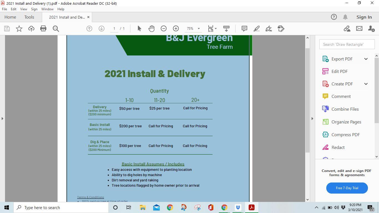Open the Combine Files tool
Image resolution: width=379 pixels, height=213 pixels.
point(345,109)
